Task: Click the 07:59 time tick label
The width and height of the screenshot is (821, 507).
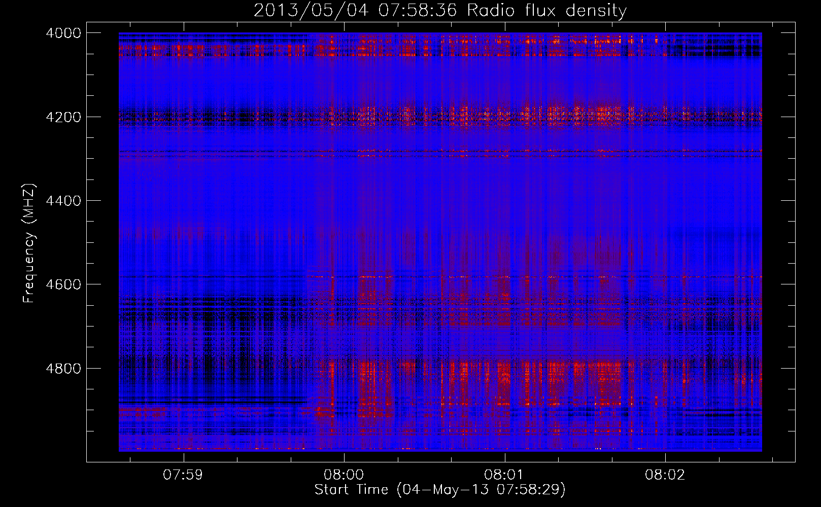Action: 183,475
